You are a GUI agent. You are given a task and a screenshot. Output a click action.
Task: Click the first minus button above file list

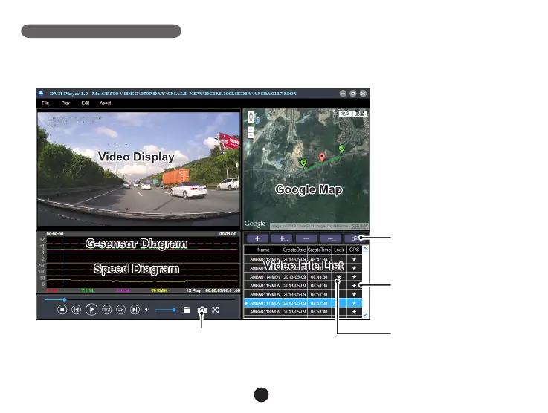pyautogui.click(x=306, y=238)
